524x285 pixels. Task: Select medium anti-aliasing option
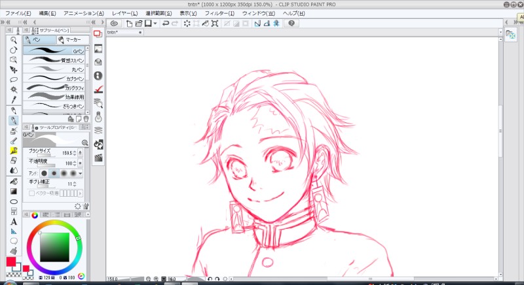(64, 173)
